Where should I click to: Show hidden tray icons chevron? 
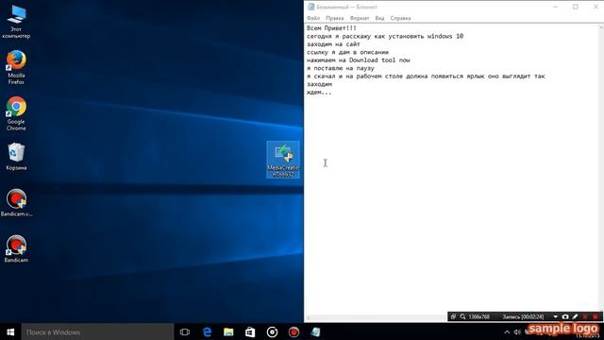507,331
